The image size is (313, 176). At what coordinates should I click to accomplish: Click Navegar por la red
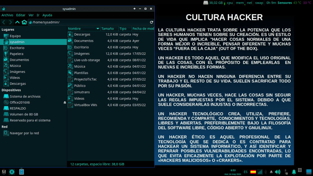click(x=24, y=133)
